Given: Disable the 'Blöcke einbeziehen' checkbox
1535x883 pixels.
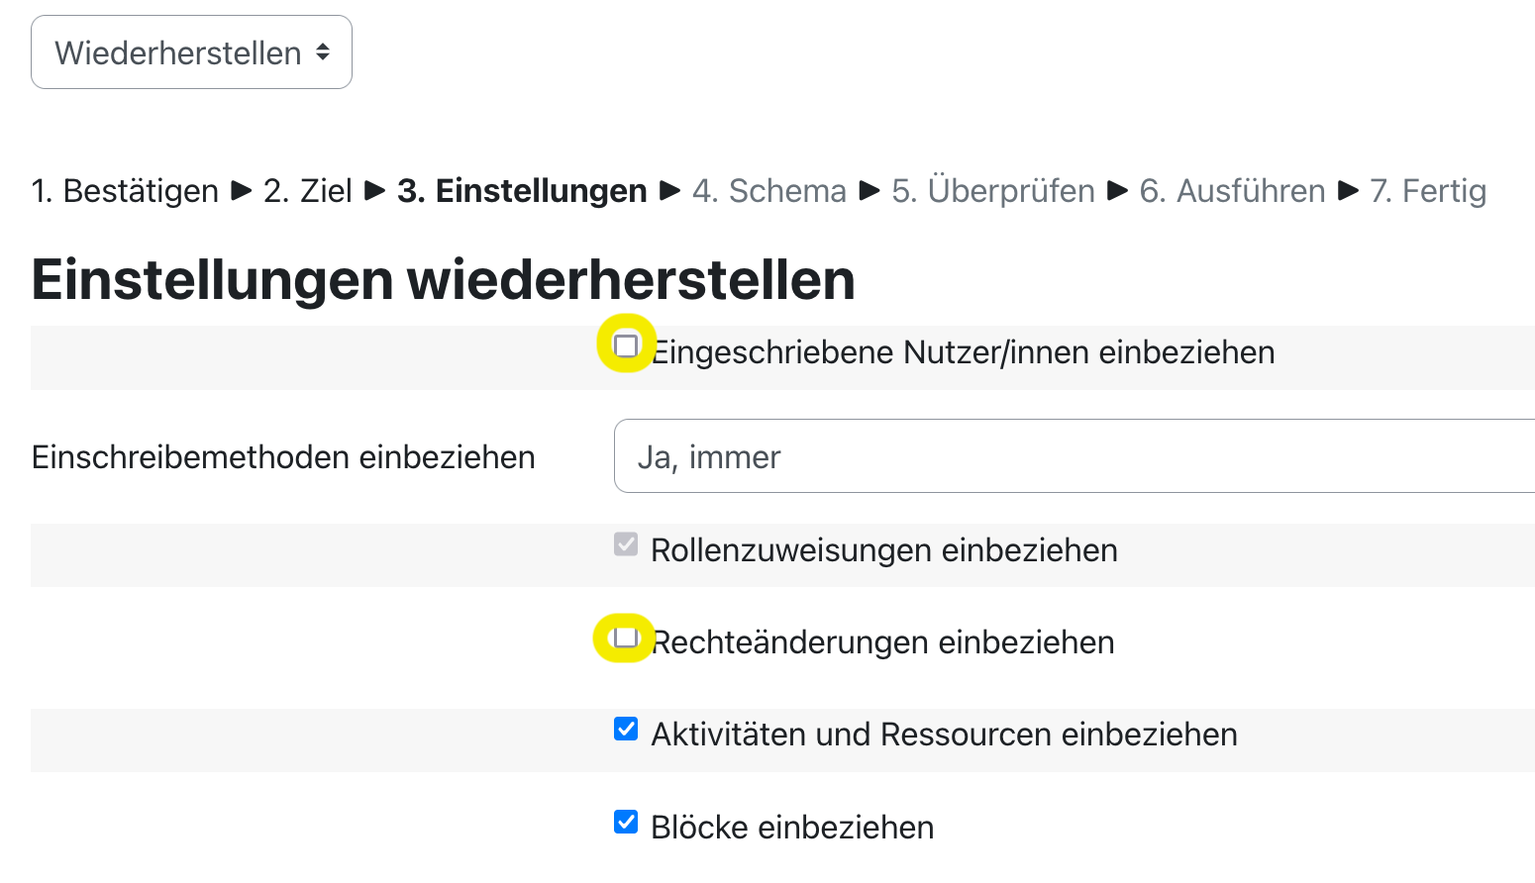Looking at the screenshot, I should point(626,822).
